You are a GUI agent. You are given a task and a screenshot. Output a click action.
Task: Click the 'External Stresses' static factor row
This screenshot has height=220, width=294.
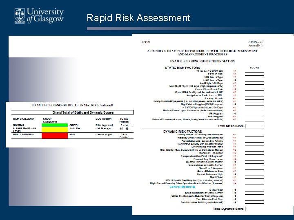click(187, 119)
